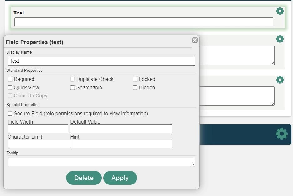Screen dimensions: 293x196
Task: Click the Text field input on the form
Action: click(144, 22)
